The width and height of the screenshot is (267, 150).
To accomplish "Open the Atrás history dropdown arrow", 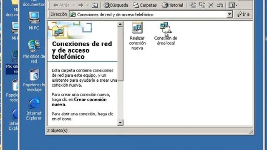I will click(x=74, y=5).
